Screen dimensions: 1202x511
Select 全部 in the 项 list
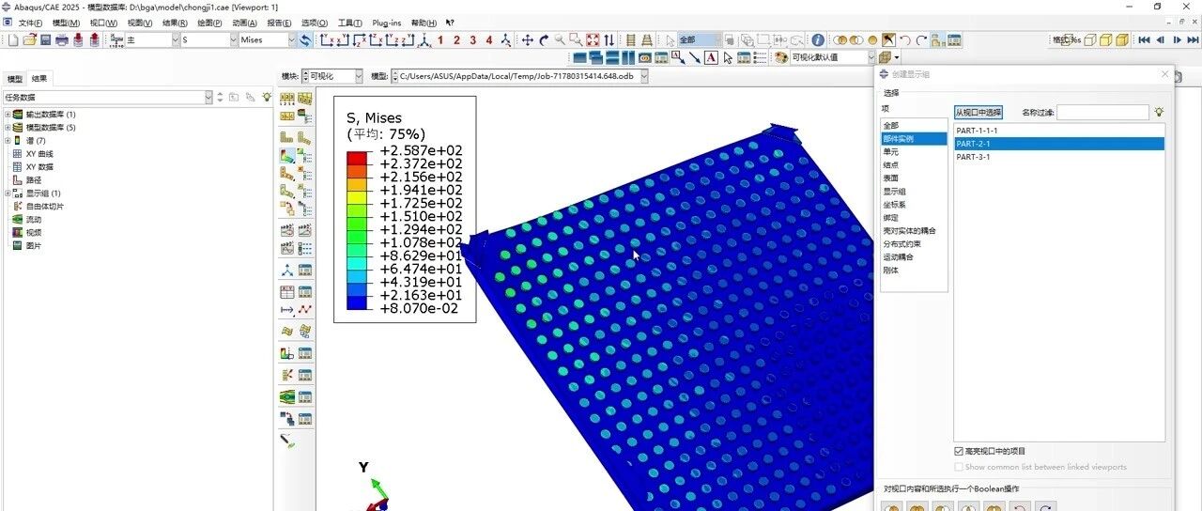(914, 125)
